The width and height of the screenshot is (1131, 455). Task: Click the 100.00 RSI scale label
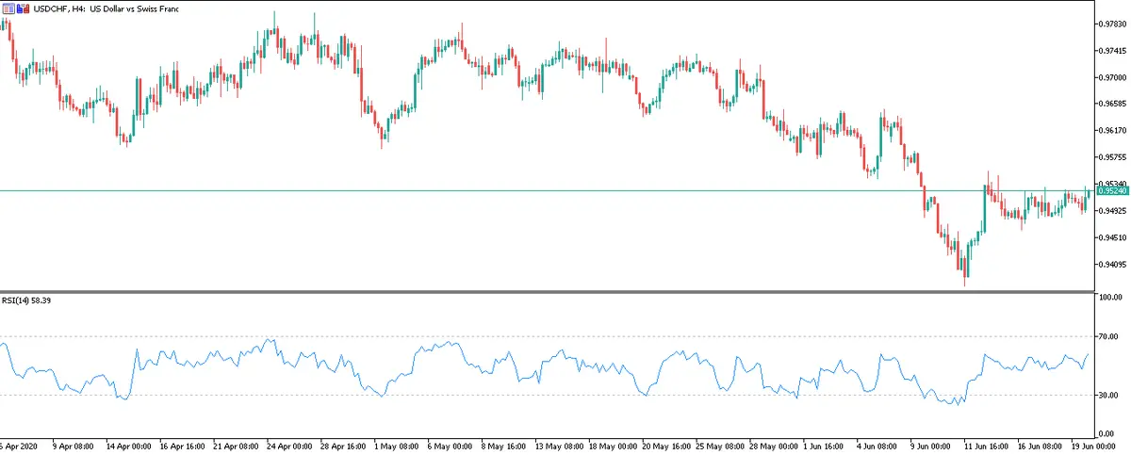tap(1108, 298)
